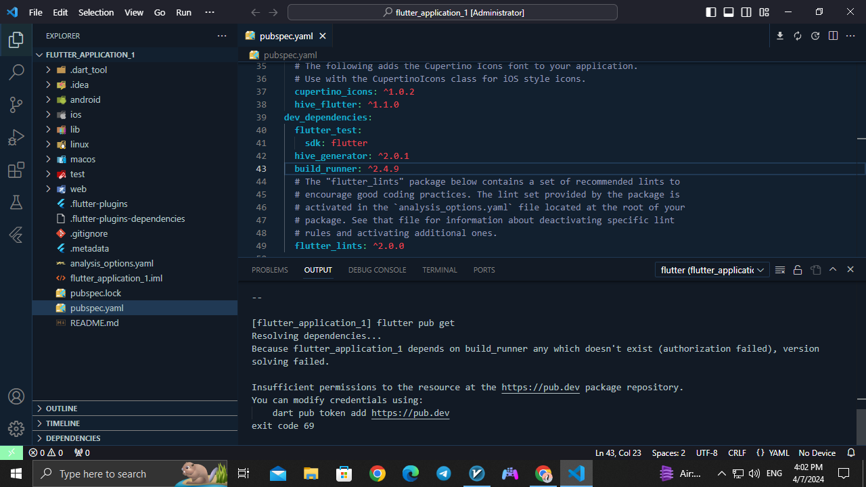Image resolution: width=866 pixels, height=487 pixels.
Task: Expand the DEPENDENCIES section
Action: 135,438
